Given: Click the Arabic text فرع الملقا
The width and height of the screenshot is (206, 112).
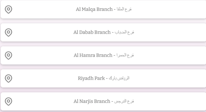Looking at the screenshot, I should (x=124, y=9).
